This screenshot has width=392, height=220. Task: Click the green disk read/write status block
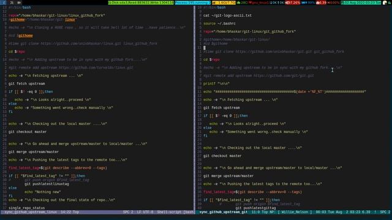point(141,2)
